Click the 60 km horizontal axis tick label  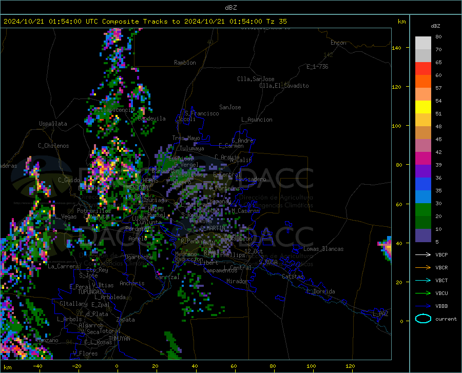234,366
